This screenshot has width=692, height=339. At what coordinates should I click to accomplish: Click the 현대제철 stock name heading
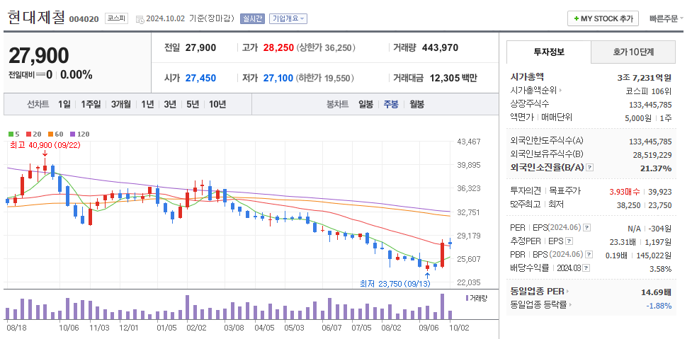[x=36, y=17]
